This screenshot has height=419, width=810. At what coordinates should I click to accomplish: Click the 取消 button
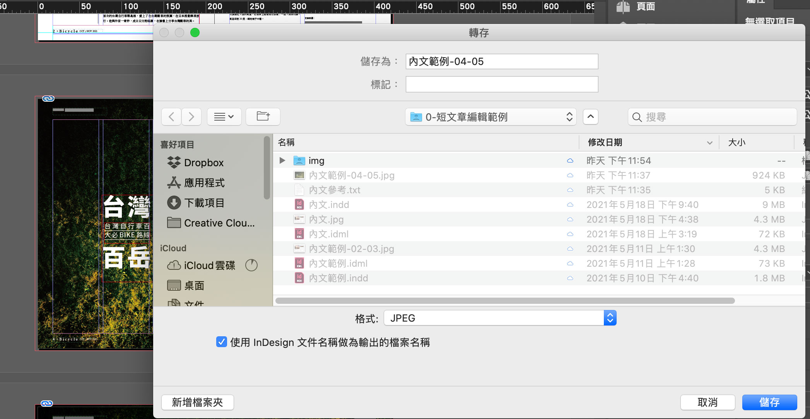point(707,402)
